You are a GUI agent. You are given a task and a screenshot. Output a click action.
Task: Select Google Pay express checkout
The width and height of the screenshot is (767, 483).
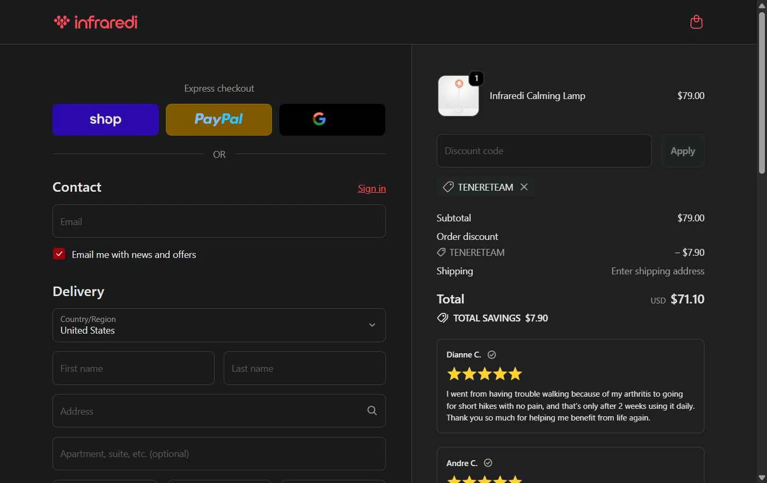[x=332, y=120]
